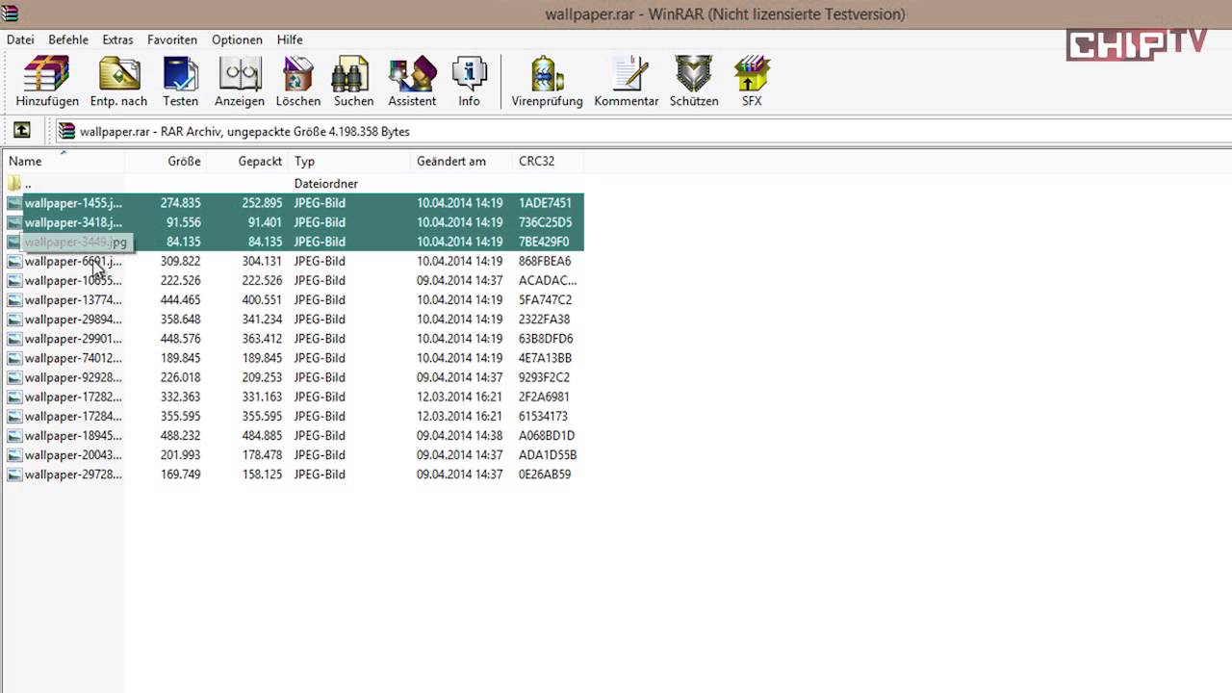Click the packed size 484.885
The image size is (1232, 693).
click(262, 435)
